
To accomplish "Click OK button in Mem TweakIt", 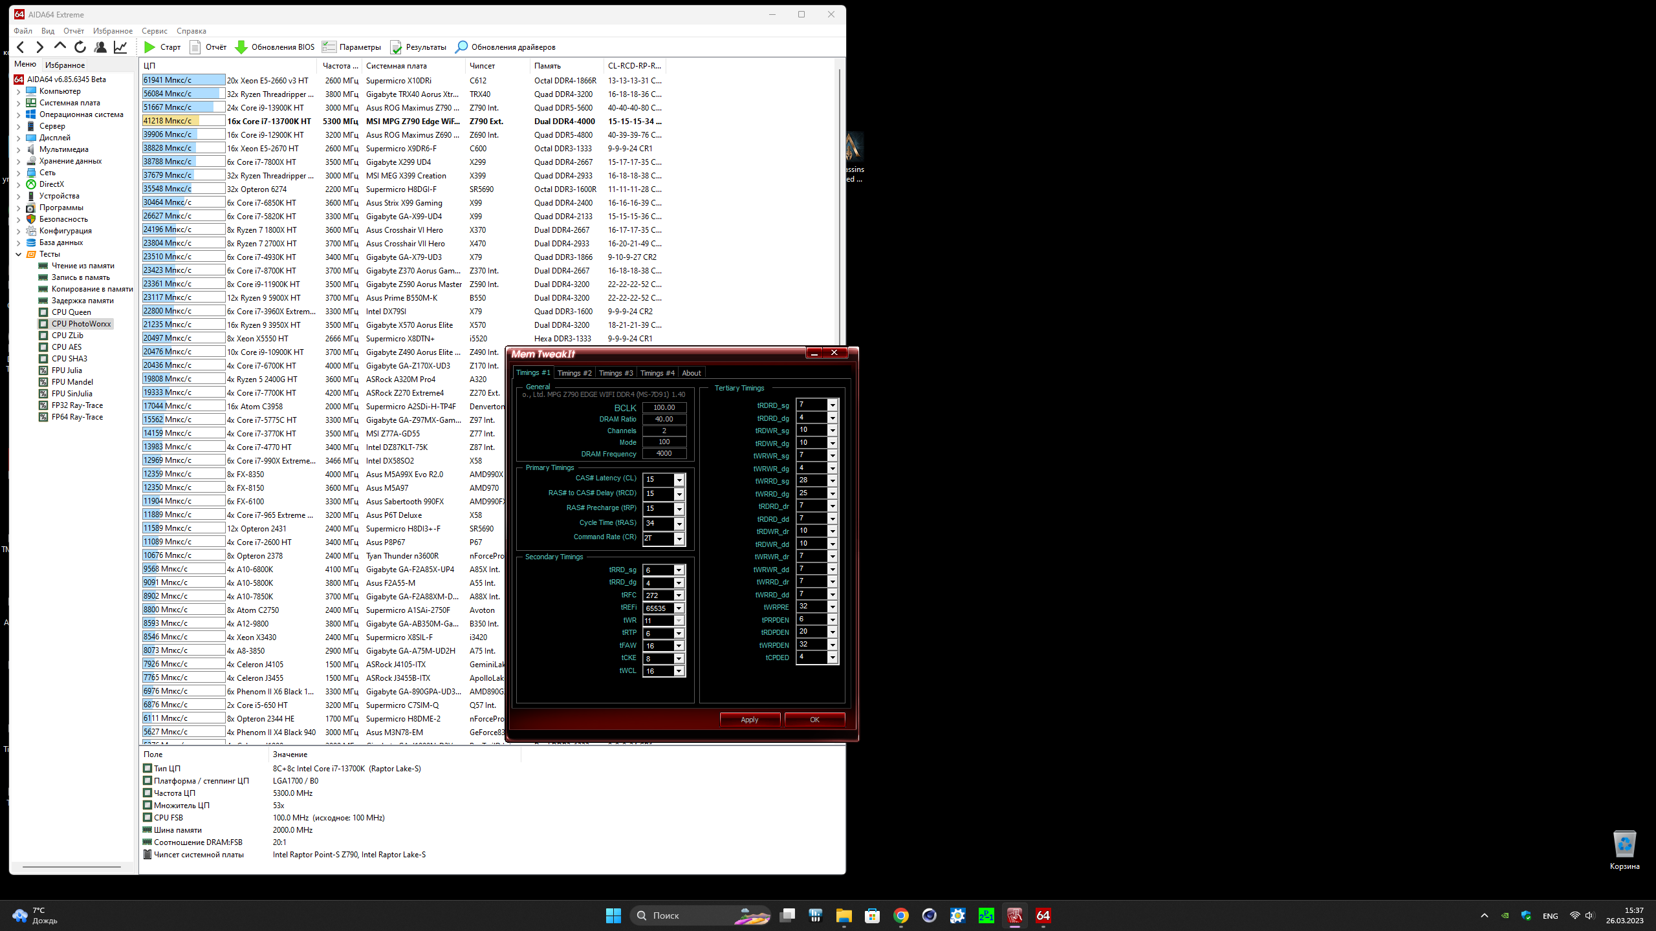I will point(814,720).
